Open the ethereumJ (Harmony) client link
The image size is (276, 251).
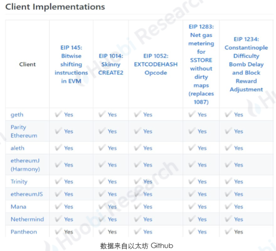tap(25, 165)
